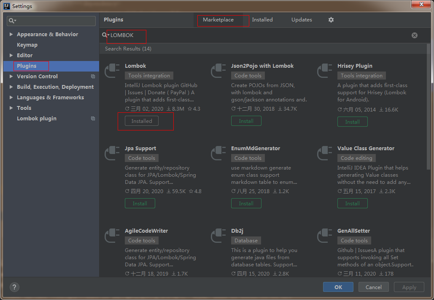Screen dimensions: 434x300
Task: Click the Value Class Generator plug icon
Action: 325,153
